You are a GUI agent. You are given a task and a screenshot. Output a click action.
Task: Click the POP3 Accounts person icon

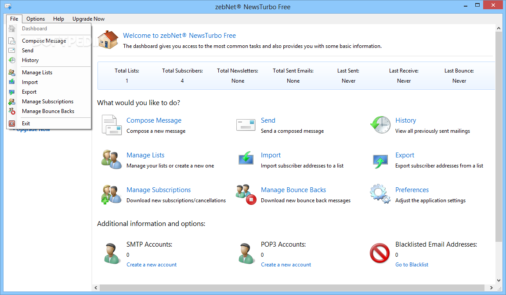coord(246,254)
